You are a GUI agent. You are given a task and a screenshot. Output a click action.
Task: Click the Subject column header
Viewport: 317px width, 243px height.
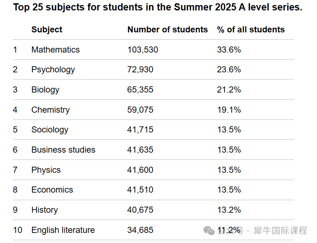point(47,30)
